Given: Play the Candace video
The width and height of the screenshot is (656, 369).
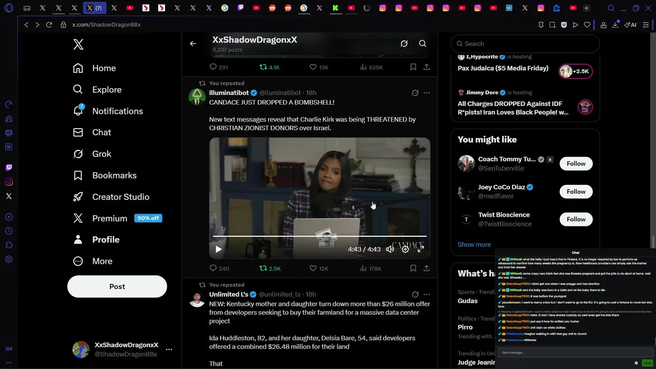Looking at the screenshot, I should point(218,249).
